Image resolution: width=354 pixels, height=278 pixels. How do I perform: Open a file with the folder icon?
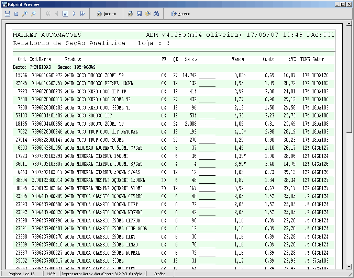point(148,14)
